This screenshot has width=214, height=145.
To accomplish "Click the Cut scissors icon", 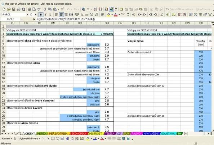I will pyautogui.click(x=45, y=9).
